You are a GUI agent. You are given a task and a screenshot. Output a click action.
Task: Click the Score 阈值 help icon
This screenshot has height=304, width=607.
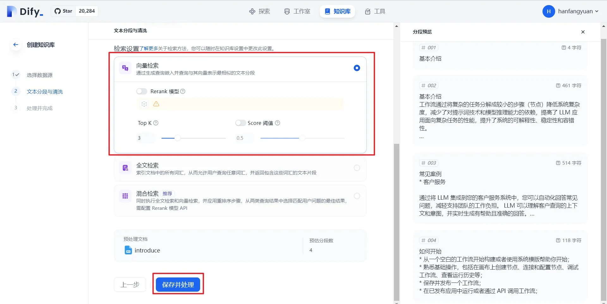(278, 123)
